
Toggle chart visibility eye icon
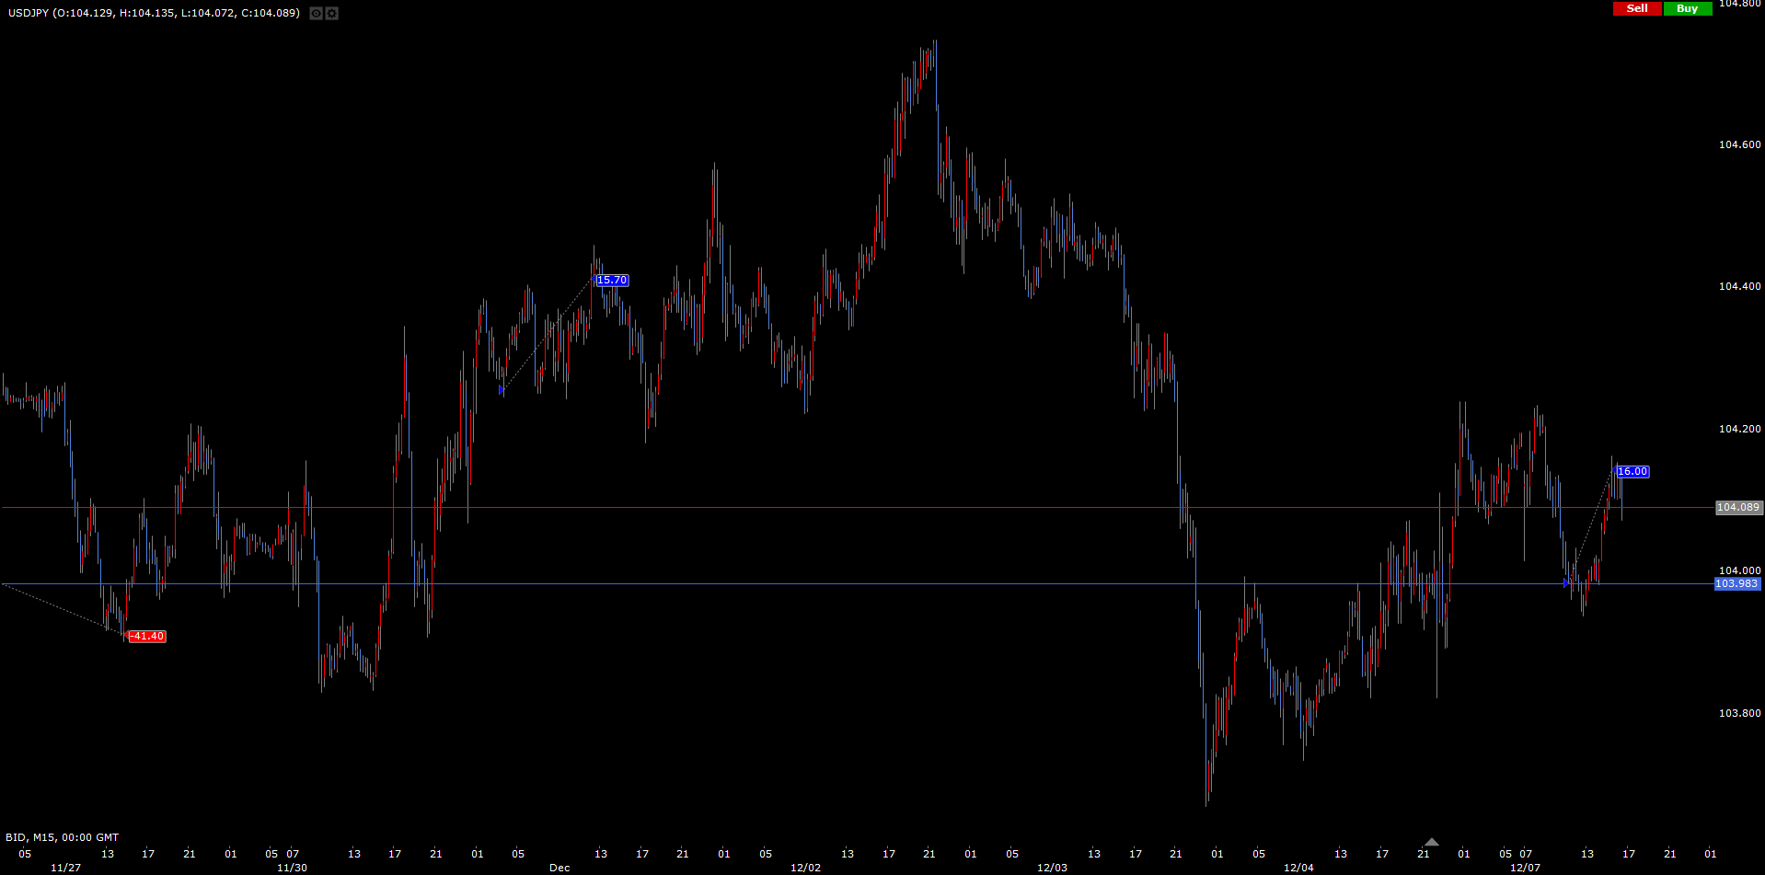(316, 14)
